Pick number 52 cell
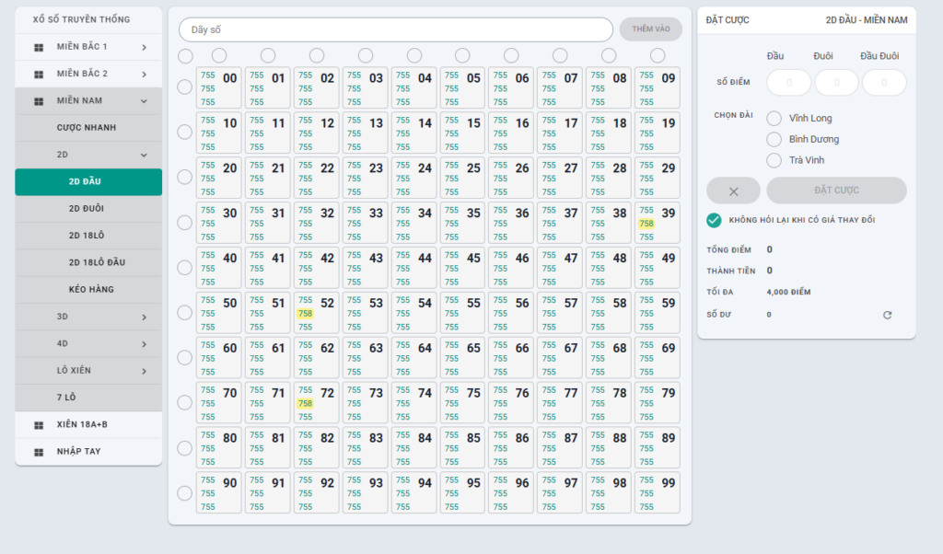943x554 pixels. [x=317, y=313]
